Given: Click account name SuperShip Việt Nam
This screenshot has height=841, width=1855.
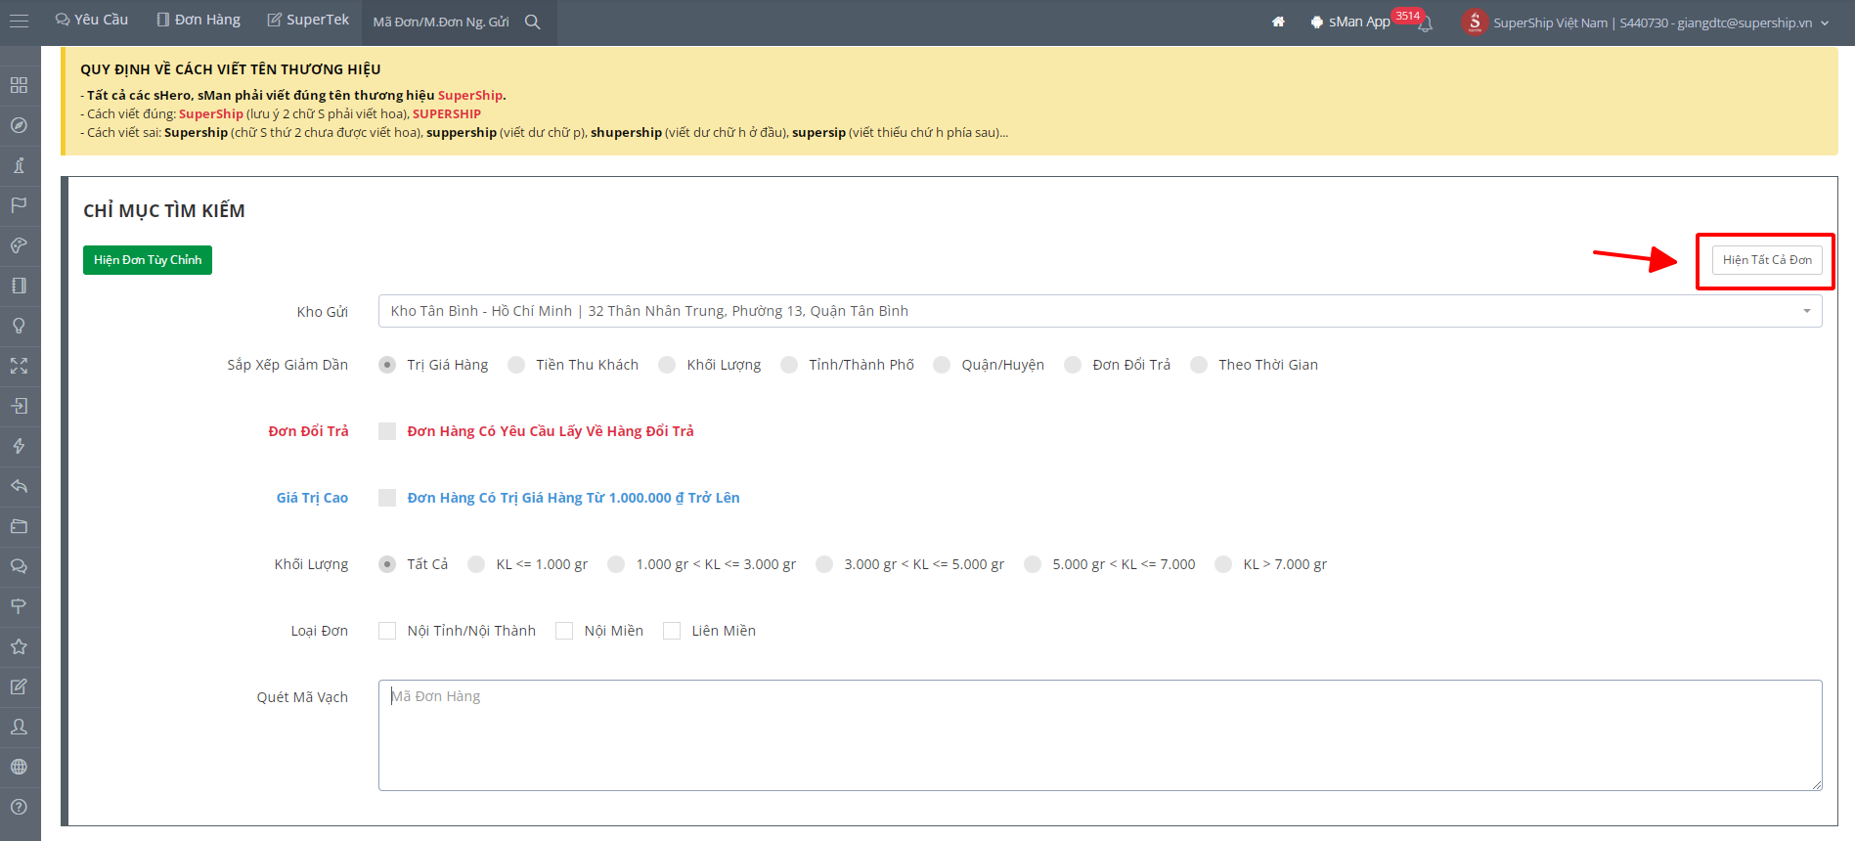Looking at the screenshot, I should pos(1550,22).
